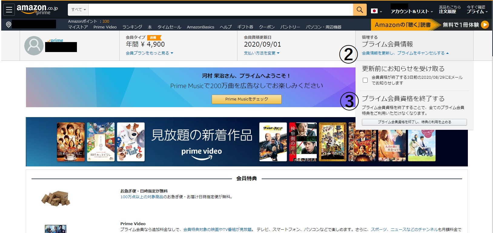Viewport: 493px width, 233px height.
Task: Click the Prime Musicをチェック button
Action: coord(247,99)
